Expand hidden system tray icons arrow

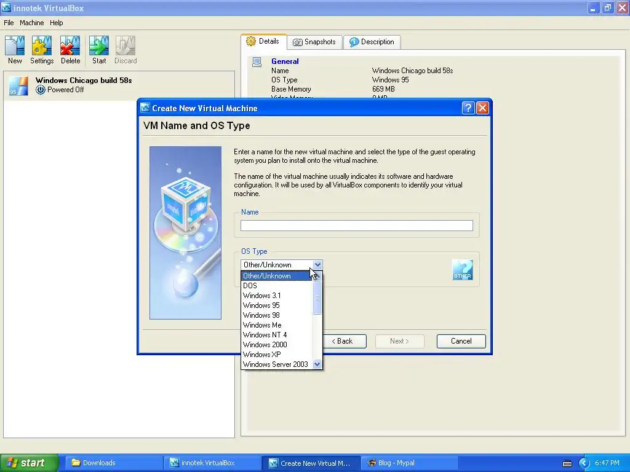tap(584, 463)
